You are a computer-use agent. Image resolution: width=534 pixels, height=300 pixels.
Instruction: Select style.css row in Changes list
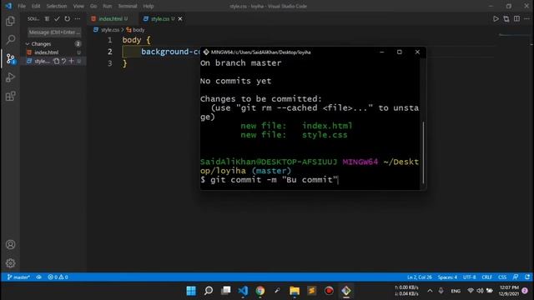53,61
